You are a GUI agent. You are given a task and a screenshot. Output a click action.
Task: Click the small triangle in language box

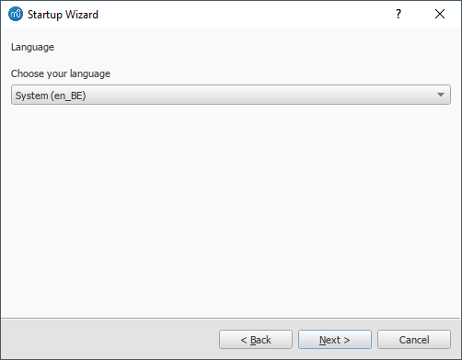point(441,95)
